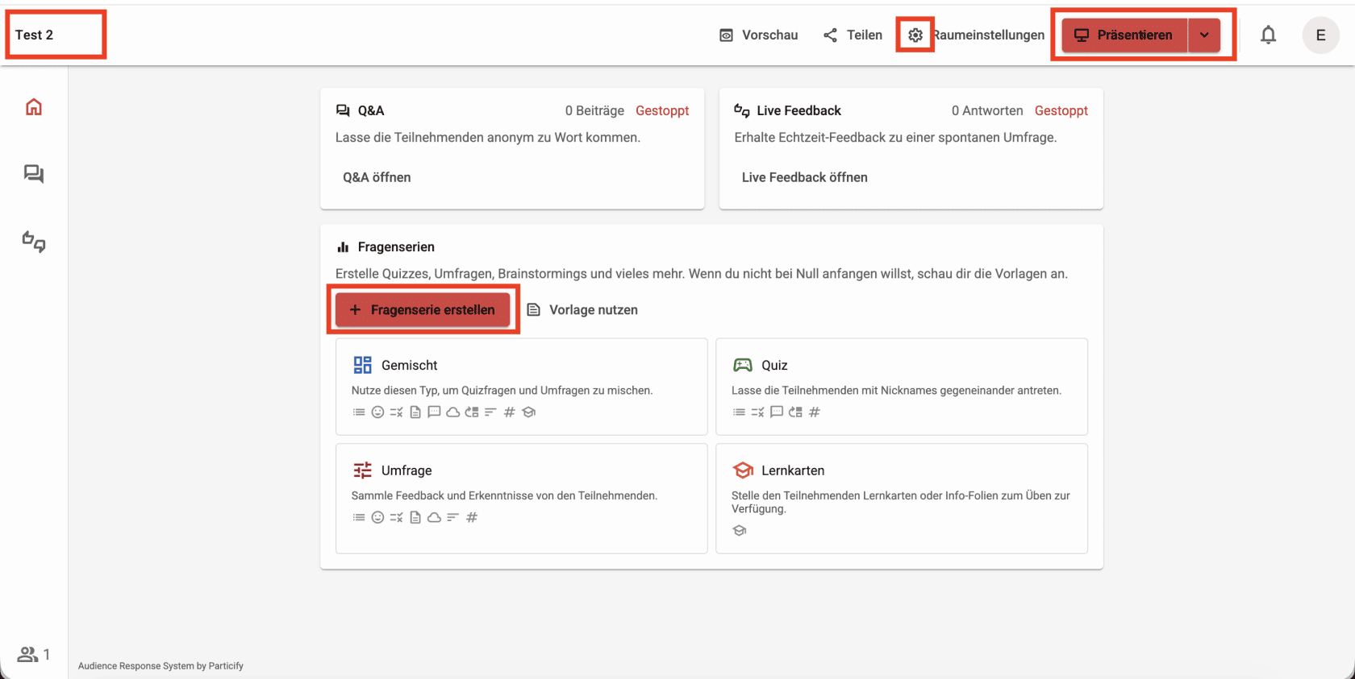This screenshot has width=1355, height=679.
Task: Click the Teilen share icon
Action: tap(830, 35)
